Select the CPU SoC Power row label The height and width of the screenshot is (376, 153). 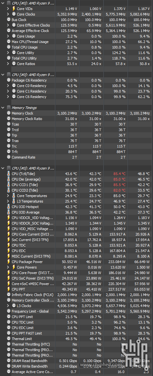33,278
